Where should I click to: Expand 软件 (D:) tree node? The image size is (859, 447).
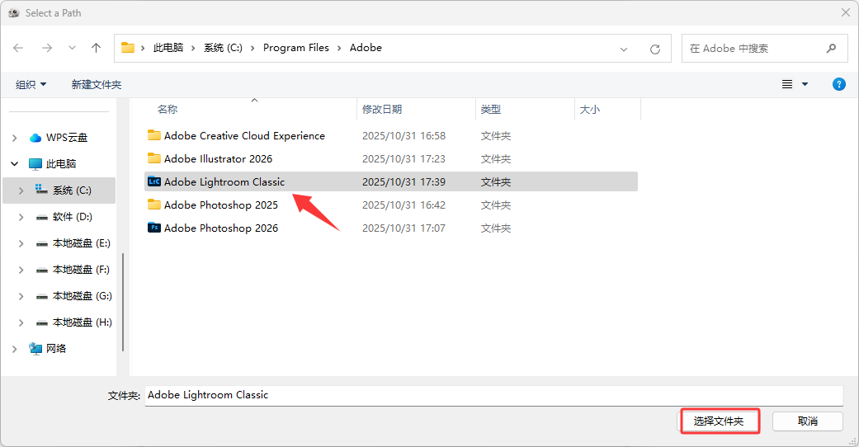click(21, 217)
